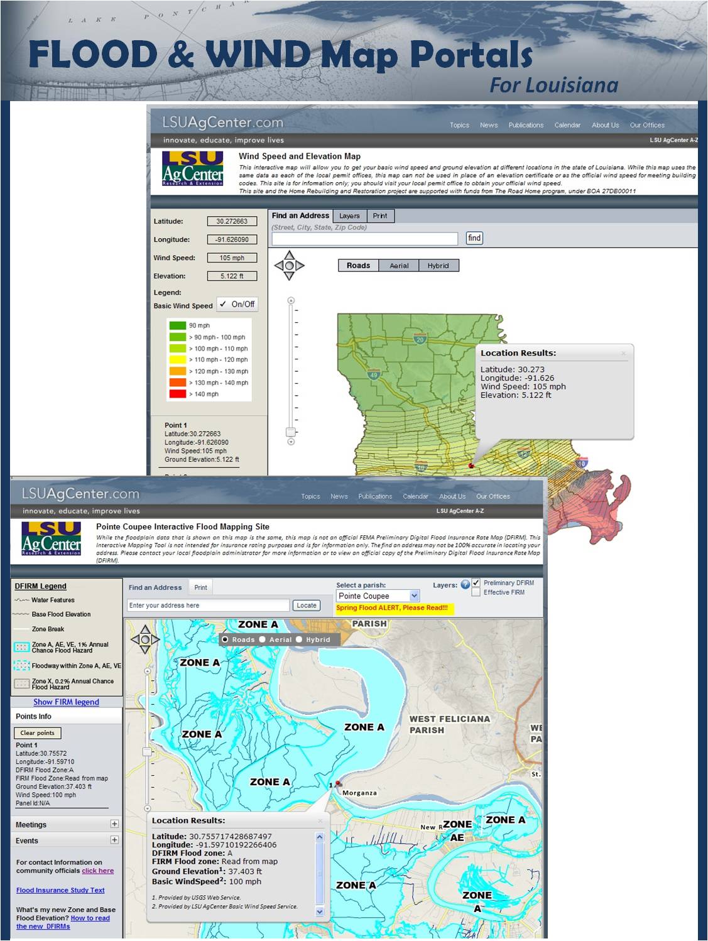Viewport: 708px width, 941px height.
Task: Click down arrow in Location Results scrollbar
Action: (319, 911)
